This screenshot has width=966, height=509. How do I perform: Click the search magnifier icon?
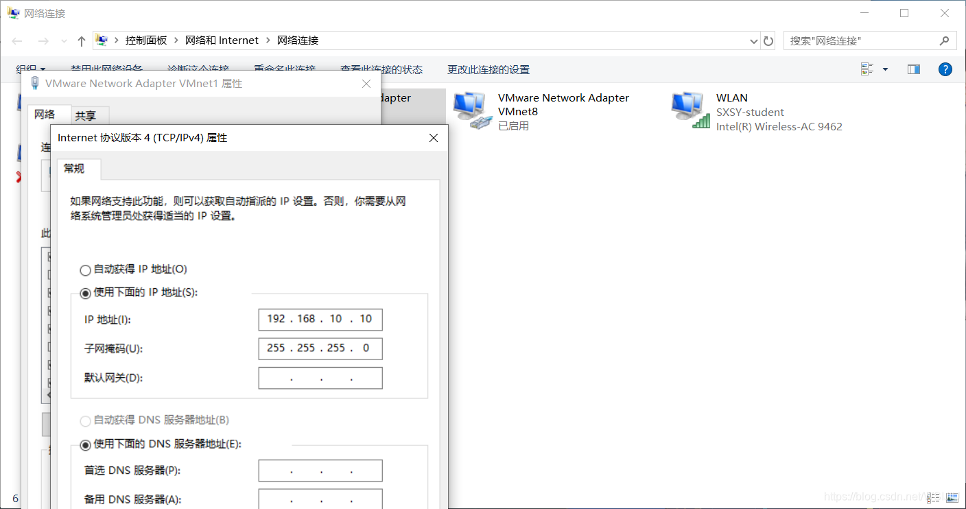(945, 41)
